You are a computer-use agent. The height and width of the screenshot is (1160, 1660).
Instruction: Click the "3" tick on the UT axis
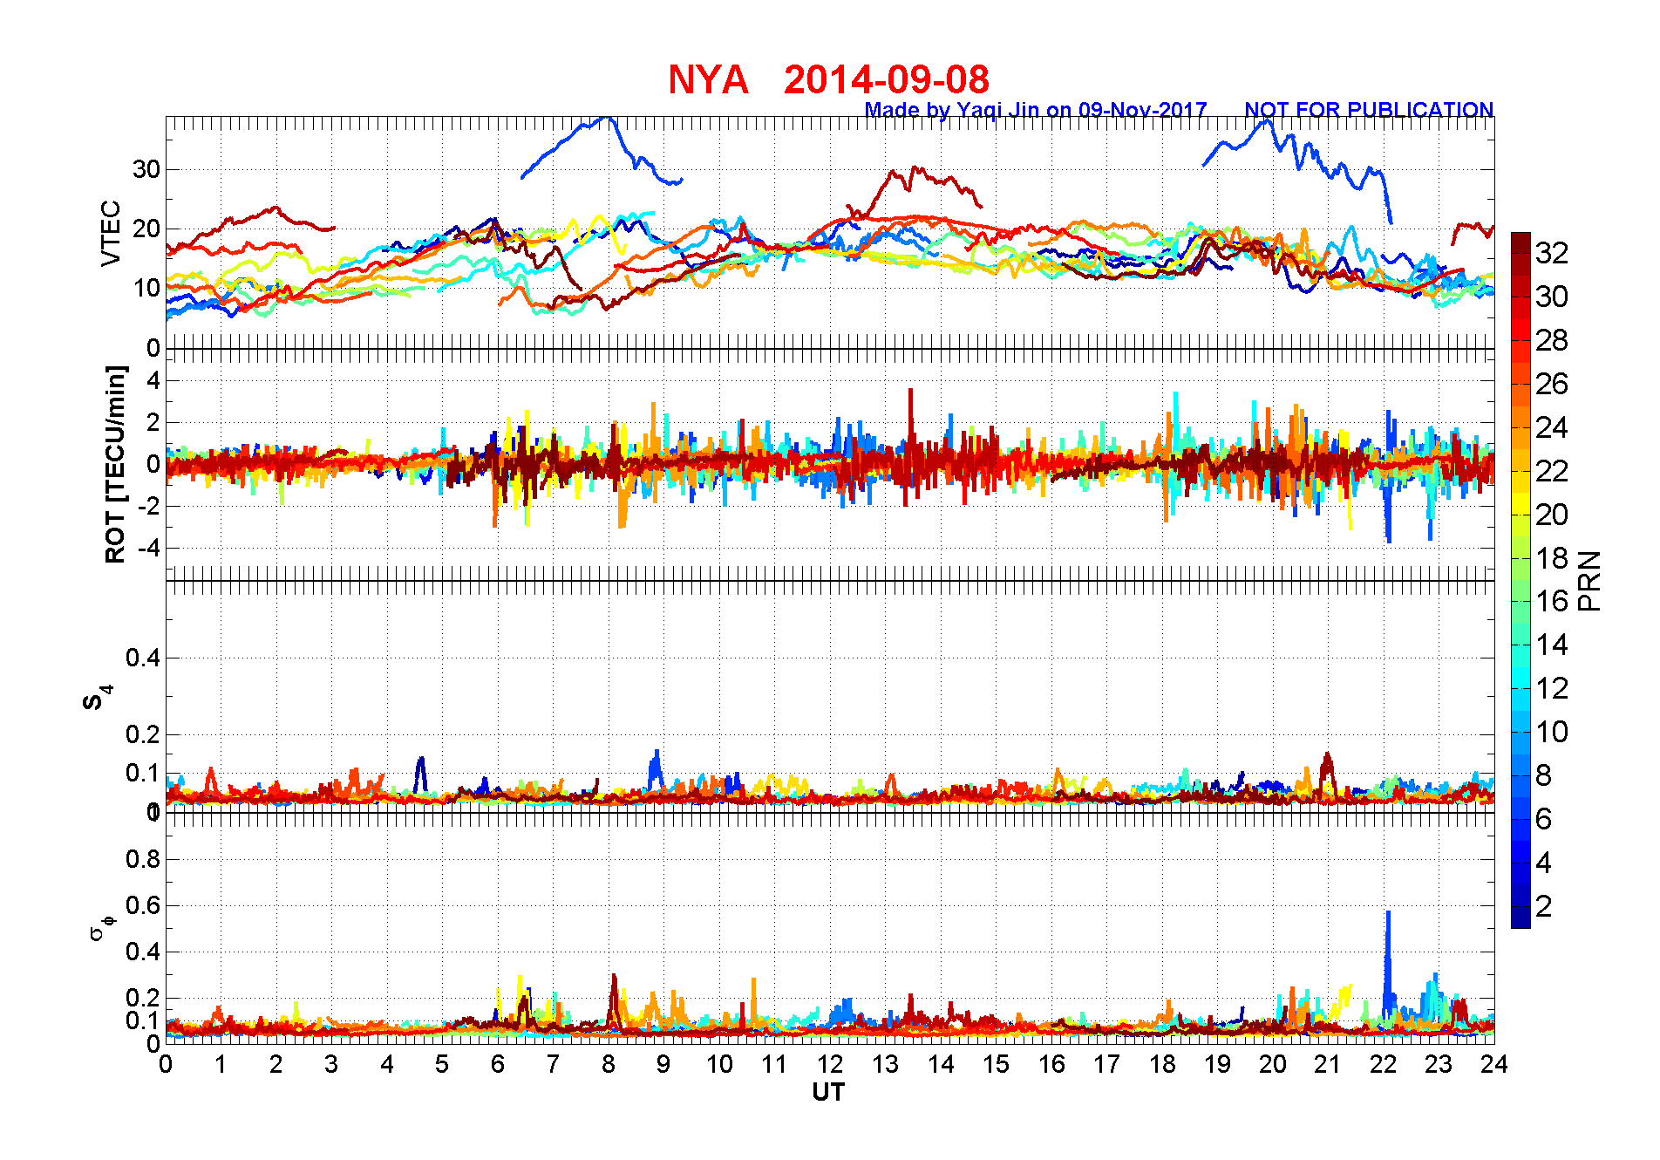pos(331,1064)
